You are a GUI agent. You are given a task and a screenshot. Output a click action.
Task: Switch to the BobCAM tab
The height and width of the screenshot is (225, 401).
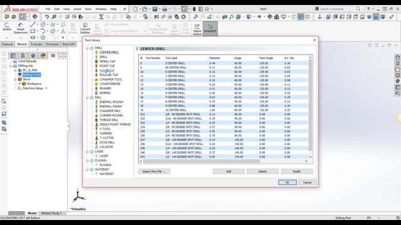point(68,44)
